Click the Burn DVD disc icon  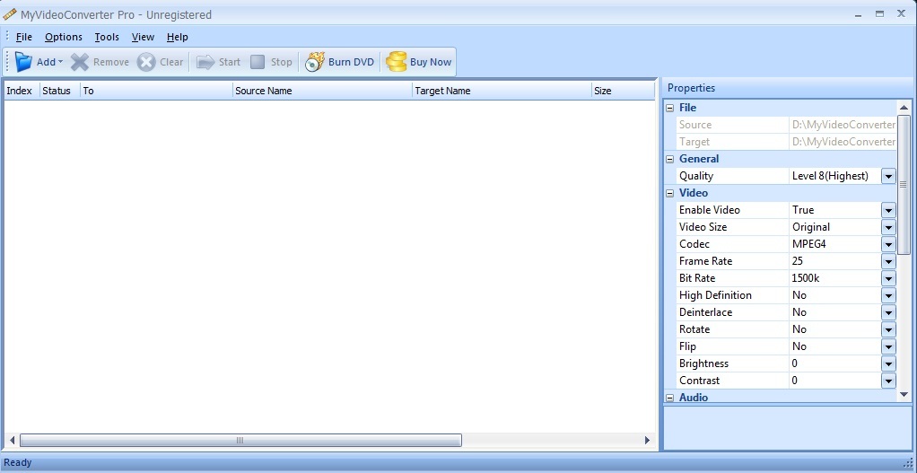(x=315, y=62)
